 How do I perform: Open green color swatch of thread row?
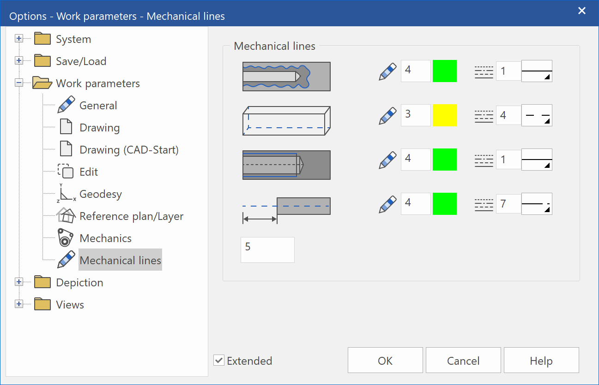(x=445, y=160)
